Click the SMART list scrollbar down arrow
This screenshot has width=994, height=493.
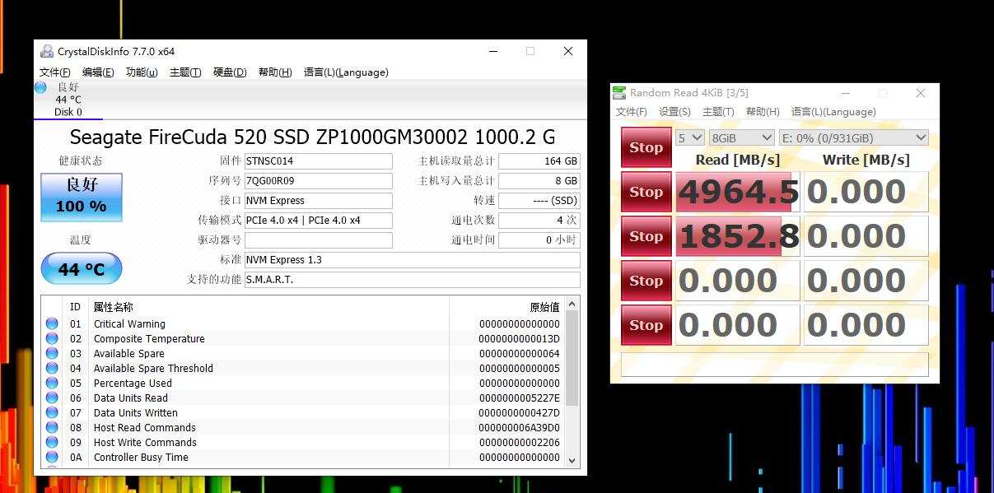[x=572, y=461]
